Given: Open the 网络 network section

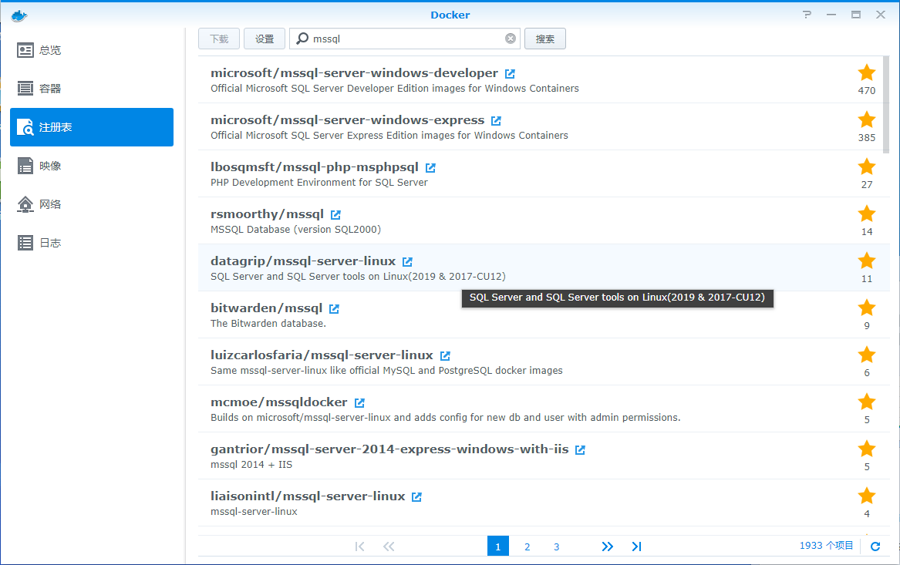Looking at the screenshot, I should pyautogui.click(x=92, y=204).
